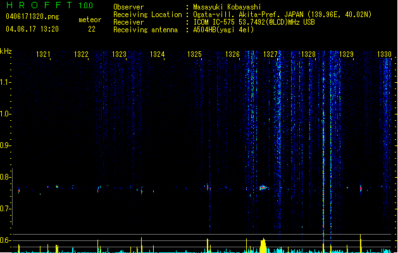The height and width of the screenshot is (253, 398).
Task: Click the ICOM IC-575 receiver text
Action: tap(254, 22)
